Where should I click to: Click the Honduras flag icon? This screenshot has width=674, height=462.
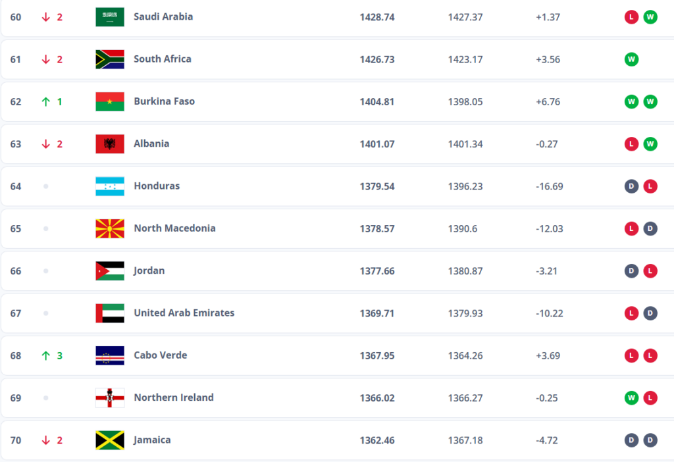pyautogui.click(x=110, y=186)
